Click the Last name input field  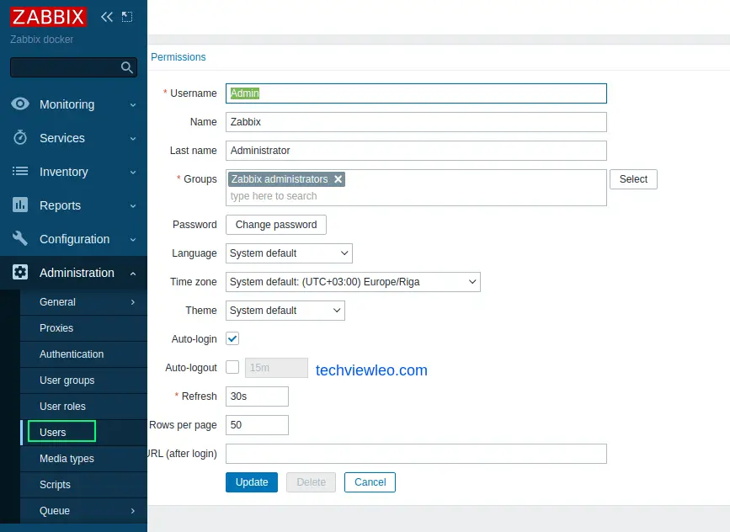tap(416, 151)
